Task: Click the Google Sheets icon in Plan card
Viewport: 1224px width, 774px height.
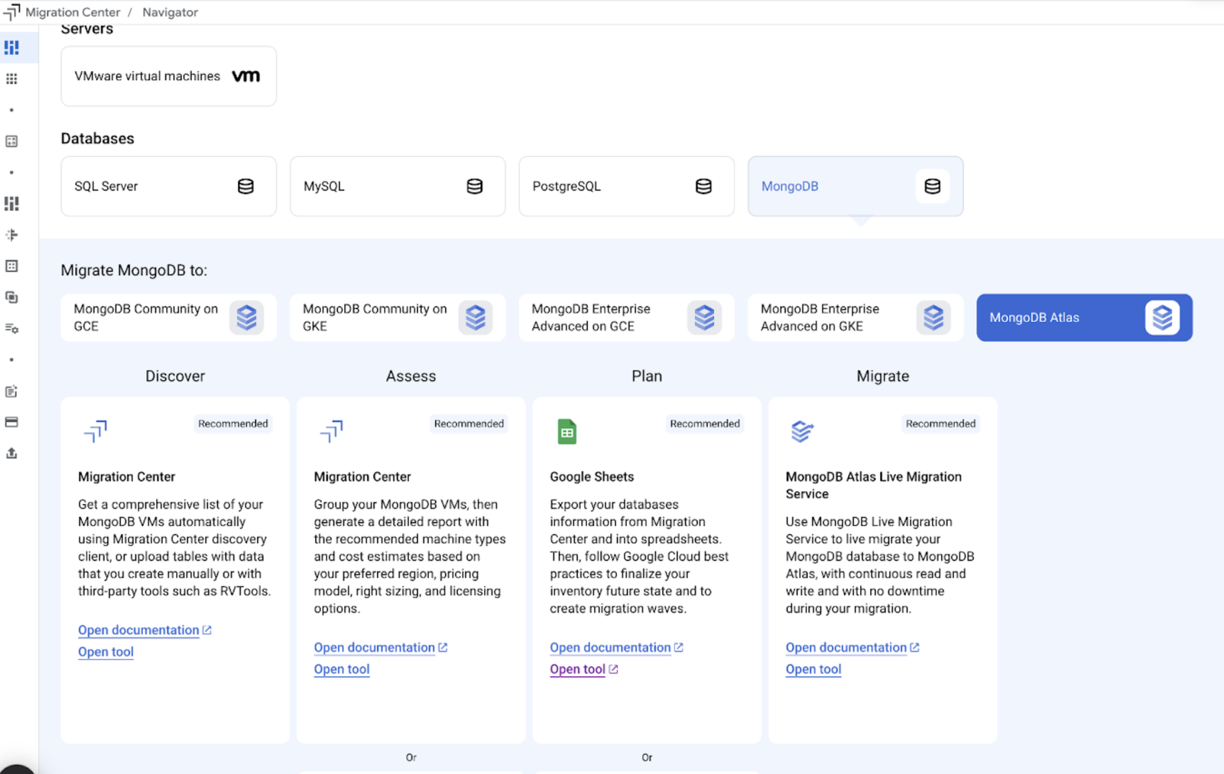Action: pos(566,431)
